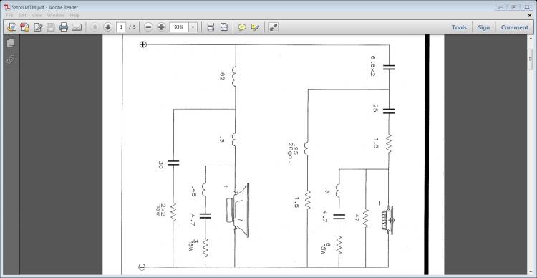Open the Comment pane
This screenshot has height=278, width=537.
pyautogui.click(x=514, y=27)
